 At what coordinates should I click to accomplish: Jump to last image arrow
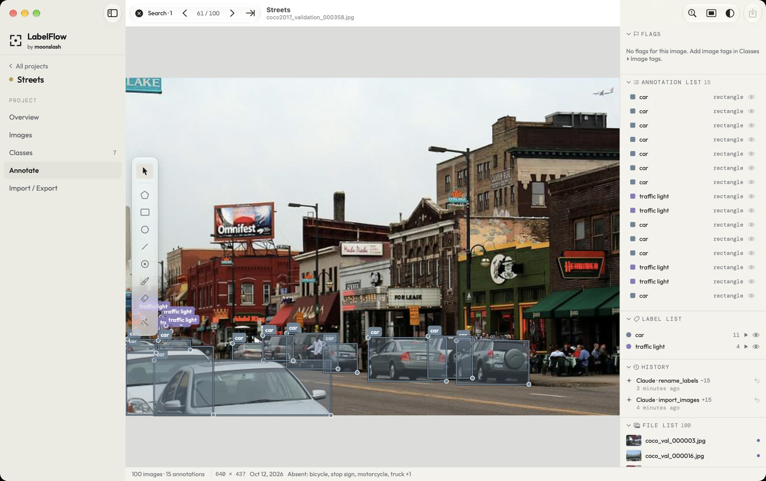pyautogui.click(x=250, y=13)
